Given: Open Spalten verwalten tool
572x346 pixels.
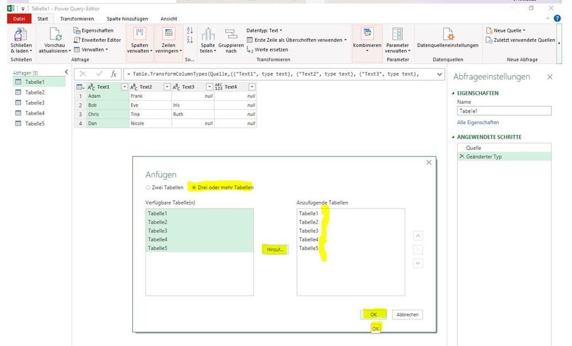Looking at the screenshot, I should point(139,40).
